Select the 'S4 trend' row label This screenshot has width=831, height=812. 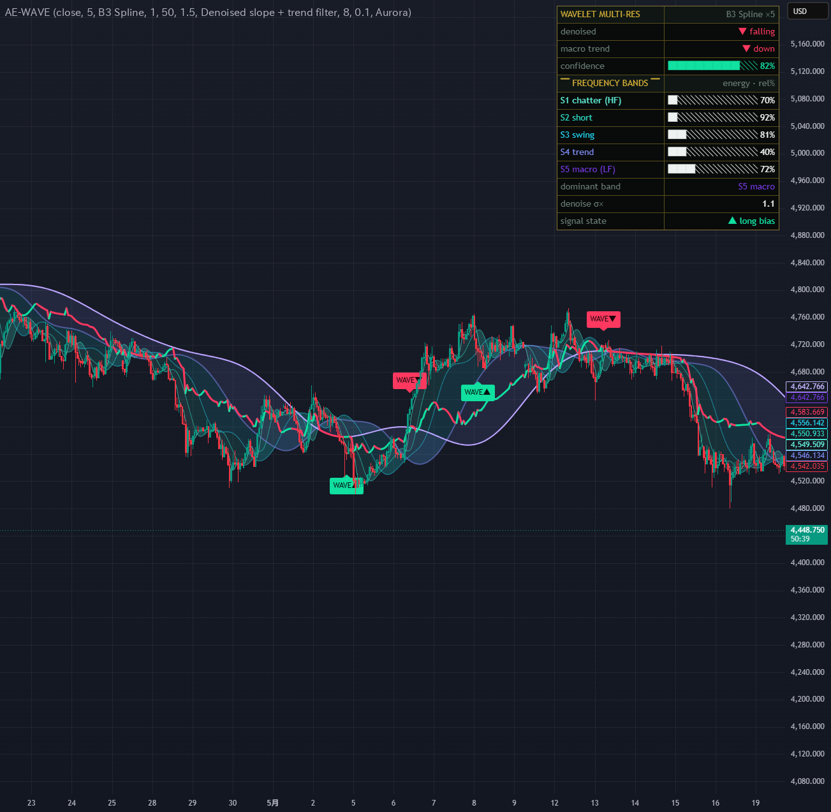[577, 152]
